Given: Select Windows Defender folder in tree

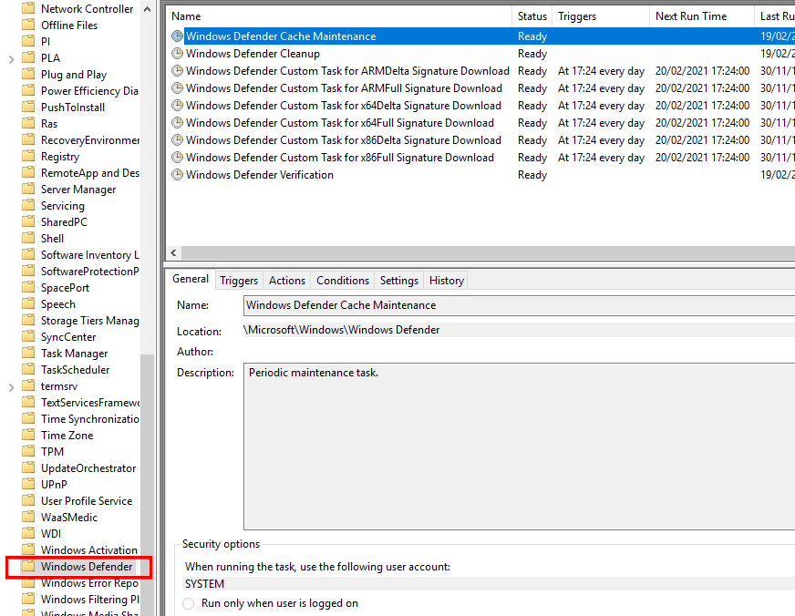Looking at the screenshot, I should point(87,567).
